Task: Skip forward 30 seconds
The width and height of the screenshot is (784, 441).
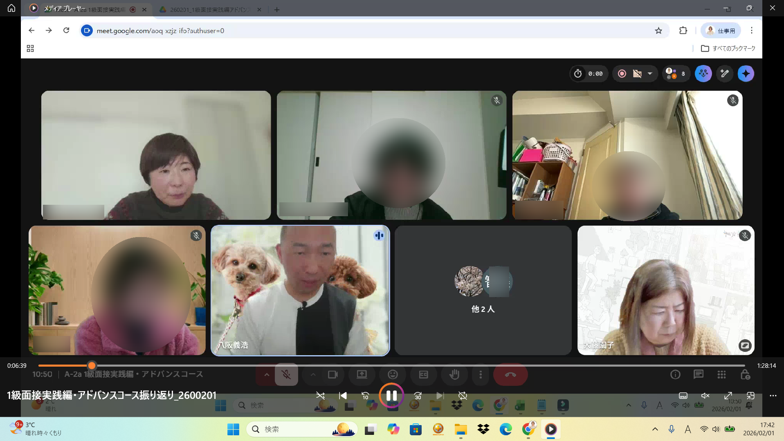Action: tap(418, 395)
